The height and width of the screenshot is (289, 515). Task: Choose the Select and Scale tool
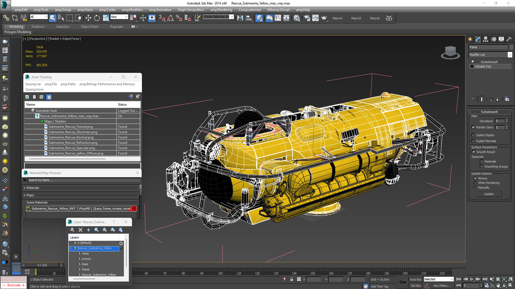(x=105, y=18)
